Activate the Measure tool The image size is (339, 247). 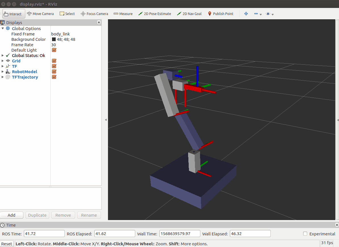click(x=123, y=13)
